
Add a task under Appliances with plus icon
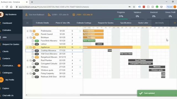(x=80, y=47)
